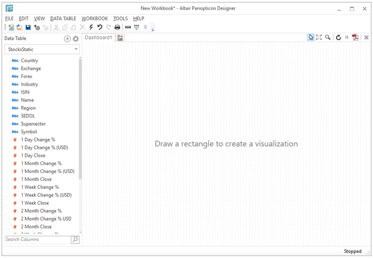
Task: Open the Data Table settings gear
Action: [x=75, y=38]
